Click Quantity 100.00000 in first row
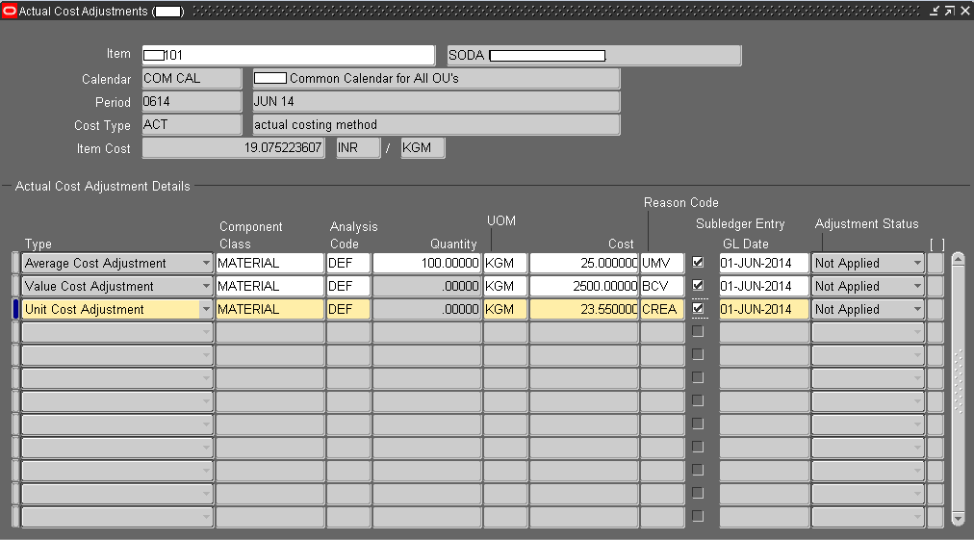 pos(427,264)
